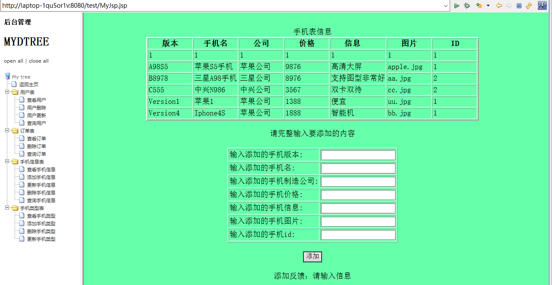
Task: Open the 返回主页 tree link
Action: (29, 85)
